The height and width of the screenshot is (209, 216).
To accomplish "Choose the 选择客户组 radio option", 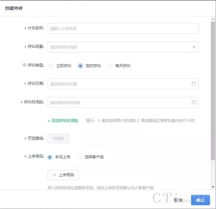I will tap(80, 157).
